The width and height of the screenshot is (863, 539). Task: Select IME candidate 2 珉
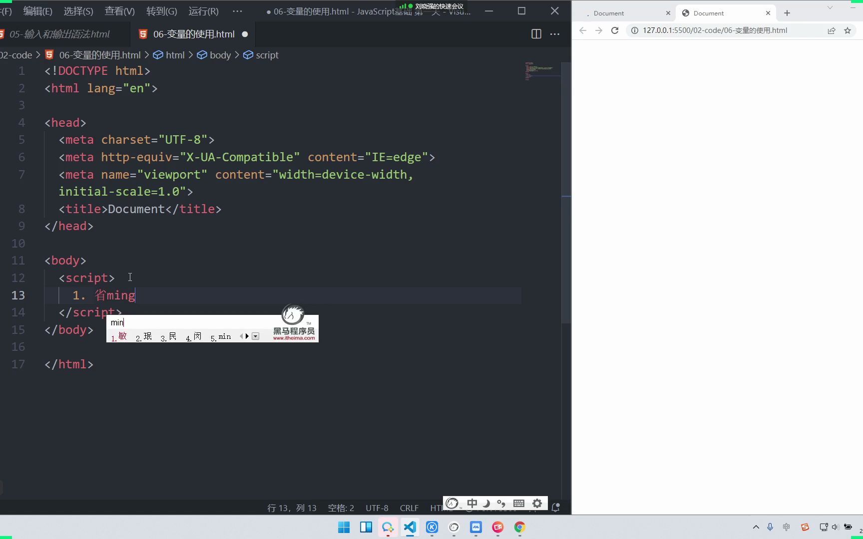144,336
